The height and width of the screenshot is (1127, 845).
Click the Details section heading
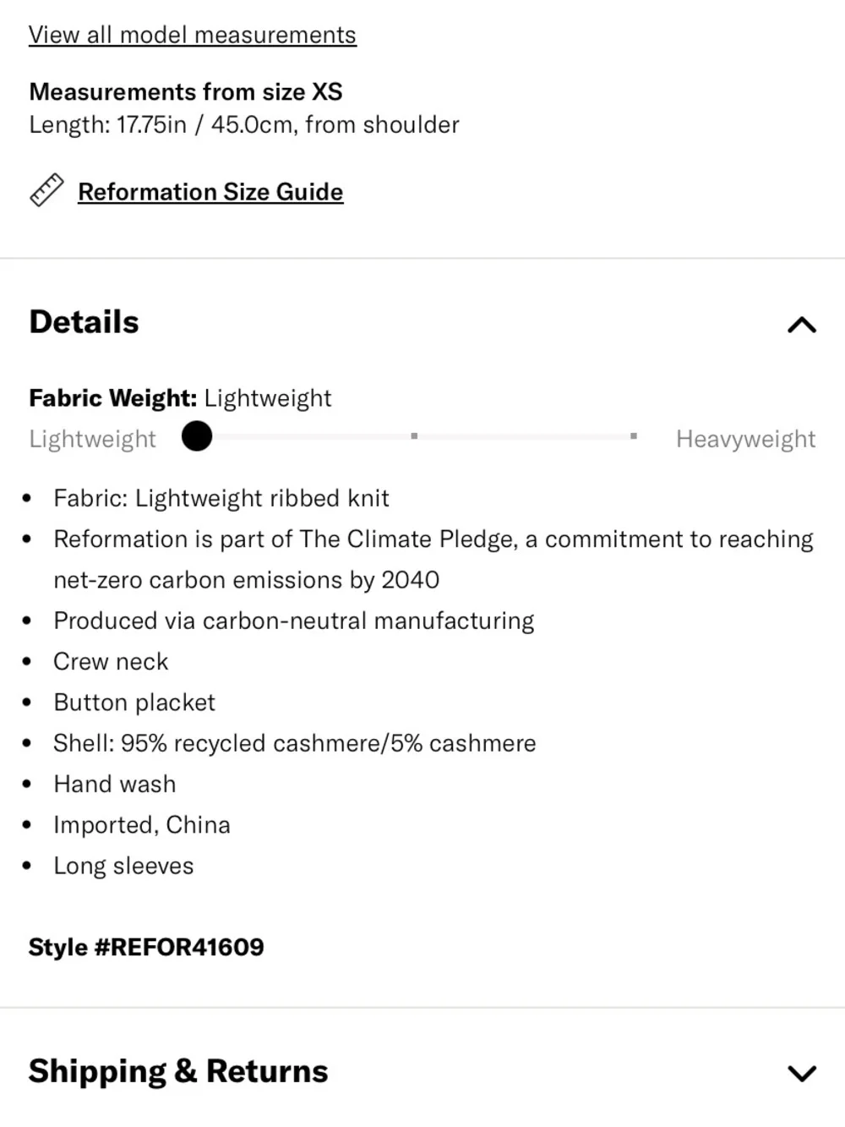[84, 322]
